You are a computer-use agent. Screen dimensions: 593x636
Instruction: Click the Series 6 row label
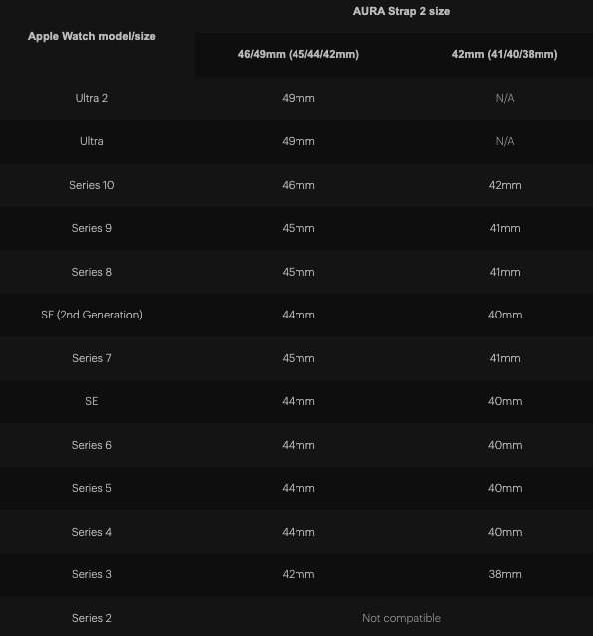(x=91, y=445)
